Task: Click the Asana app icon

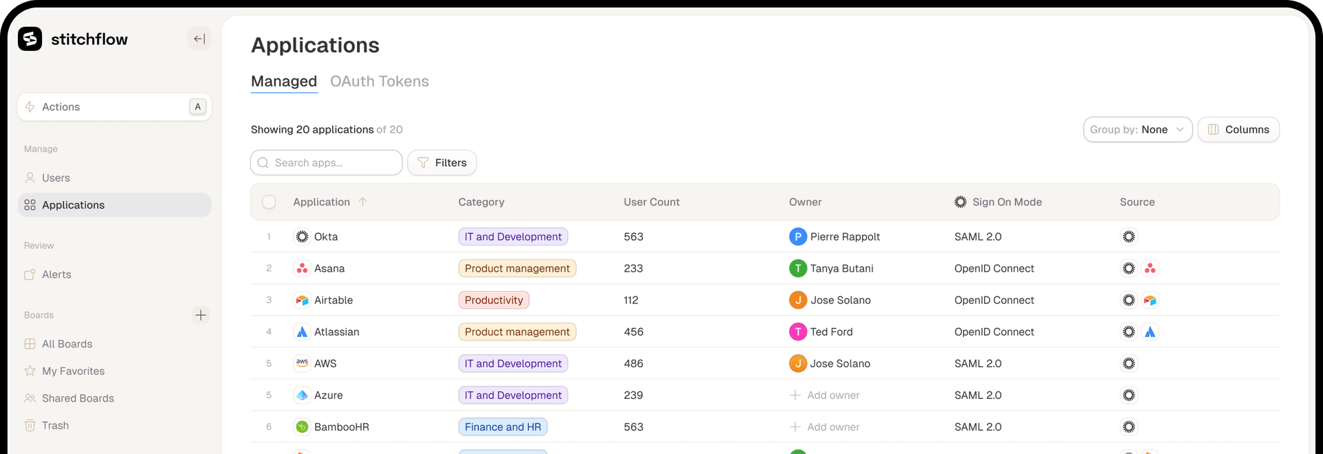Action: click(x=302, y=268)
